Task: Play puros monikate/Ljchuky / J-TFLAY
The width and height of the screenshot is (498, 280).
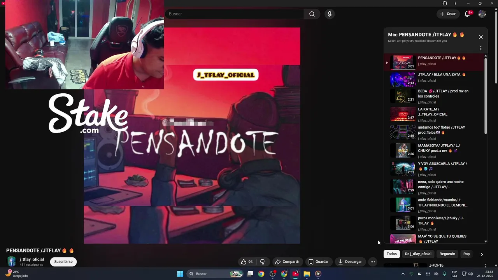Action: [435, 224]
